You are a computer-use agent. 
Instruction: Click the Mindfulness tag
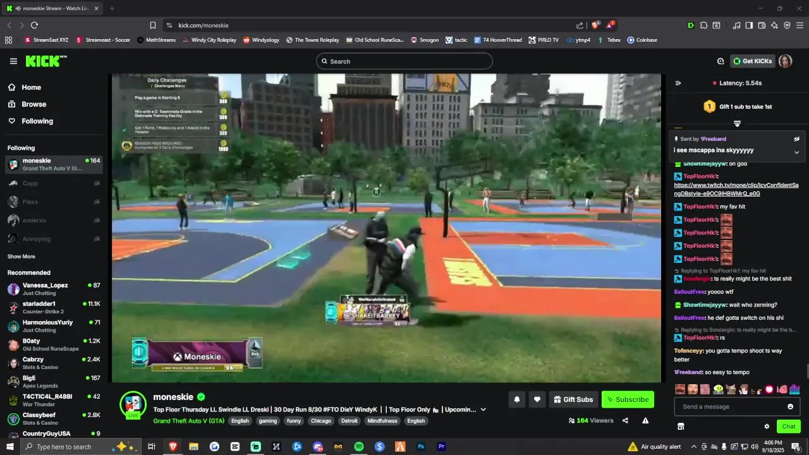coord(382,421)
